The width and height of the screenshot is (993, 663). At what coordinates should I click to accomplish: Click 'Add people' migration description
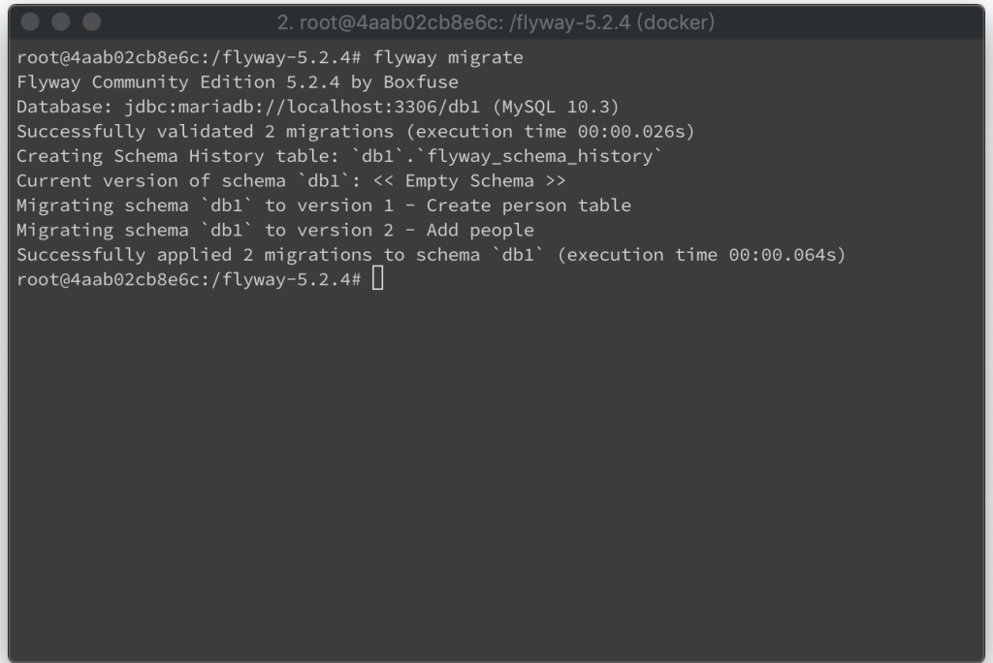(480, 230)
